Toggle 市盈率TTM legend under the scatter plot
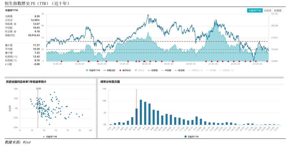The width and height of the screenshot is (288, 148). pos(50,137)
